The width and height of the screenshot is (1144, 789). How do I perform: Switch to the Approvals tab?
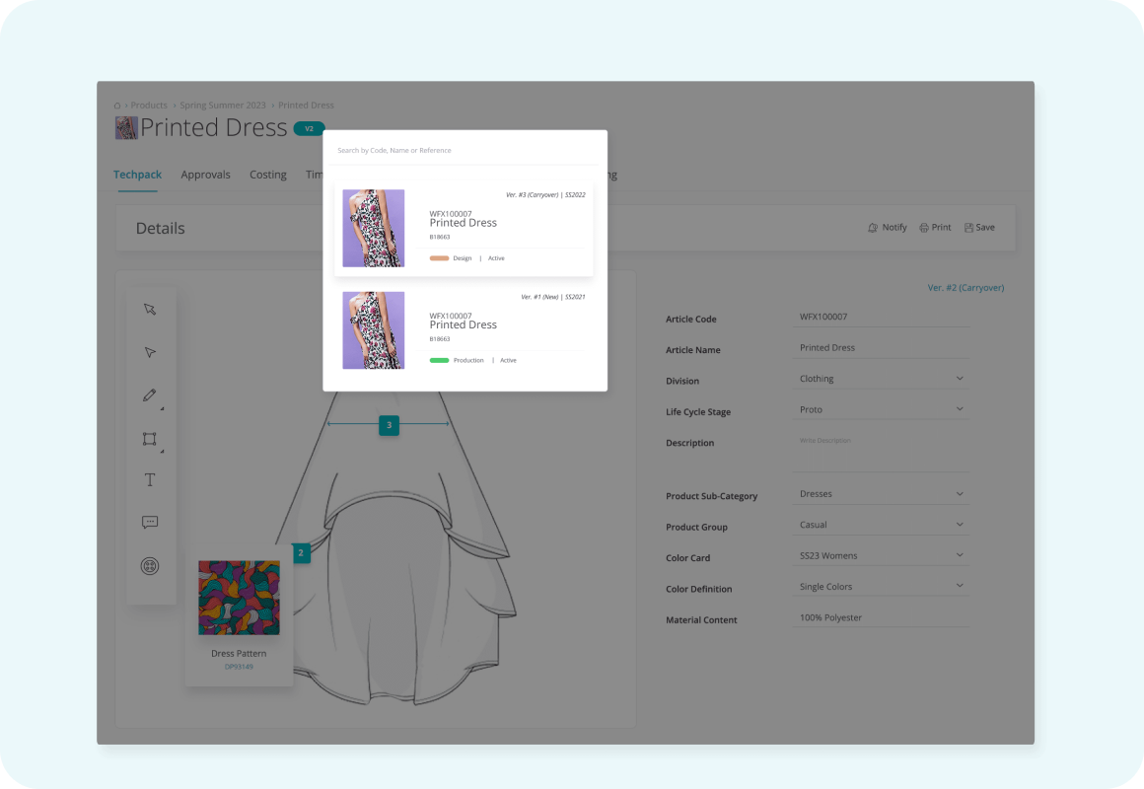[x=205, y=175]
